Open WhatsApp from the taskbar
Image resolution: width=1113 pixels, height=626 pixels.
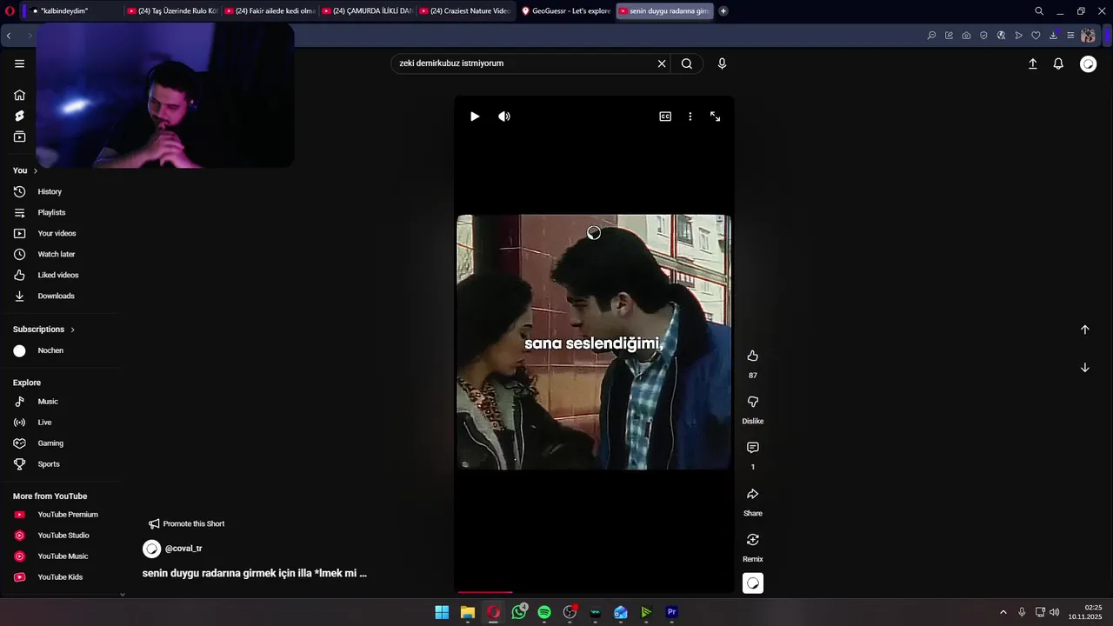pos(519,612)
